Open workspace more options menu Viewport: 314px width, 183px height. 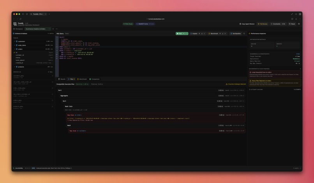pyautogui.click(x=56, y=29)
